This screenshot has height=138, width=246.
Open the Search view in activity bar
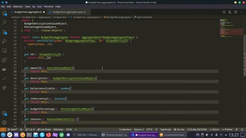pyautogui.click(x=4, y=22)
